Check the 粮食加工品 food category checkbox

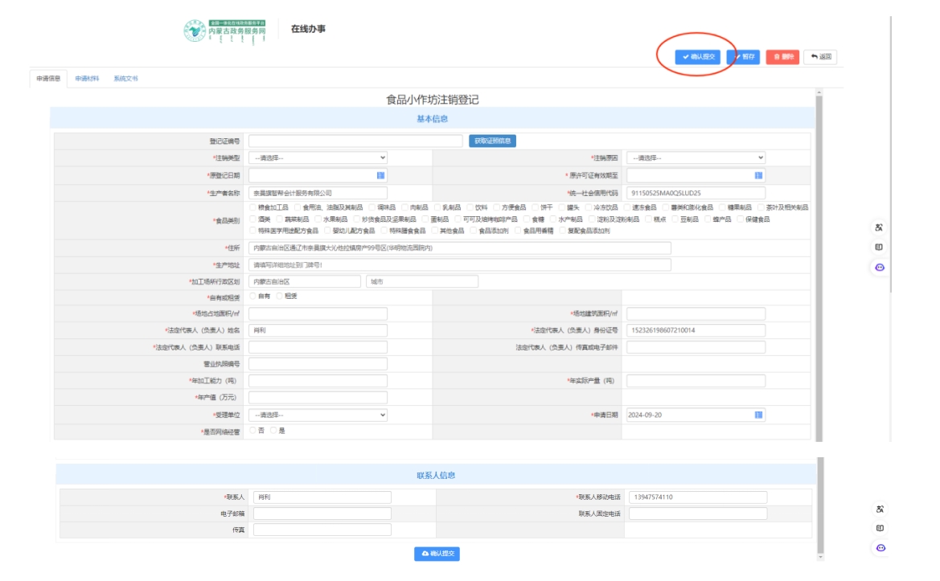253,207
